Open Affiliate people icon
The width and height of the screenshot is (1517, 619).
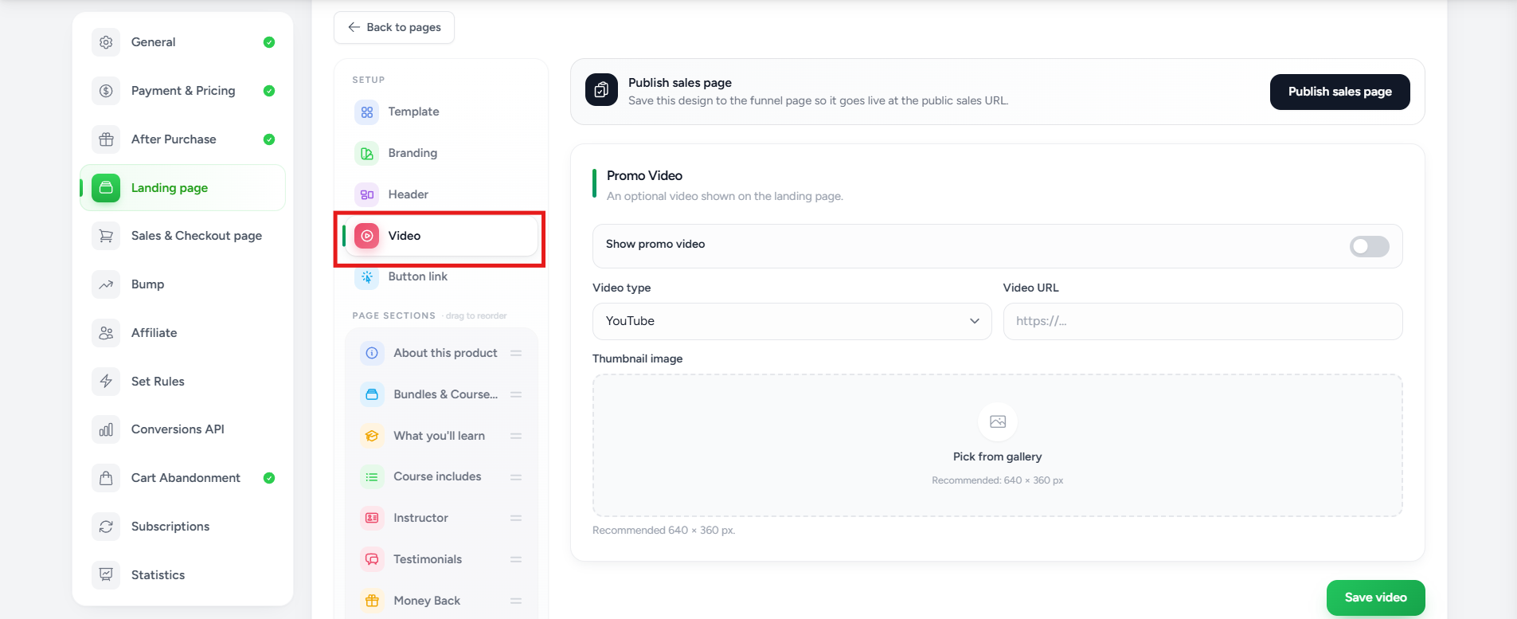coord(106,333)
